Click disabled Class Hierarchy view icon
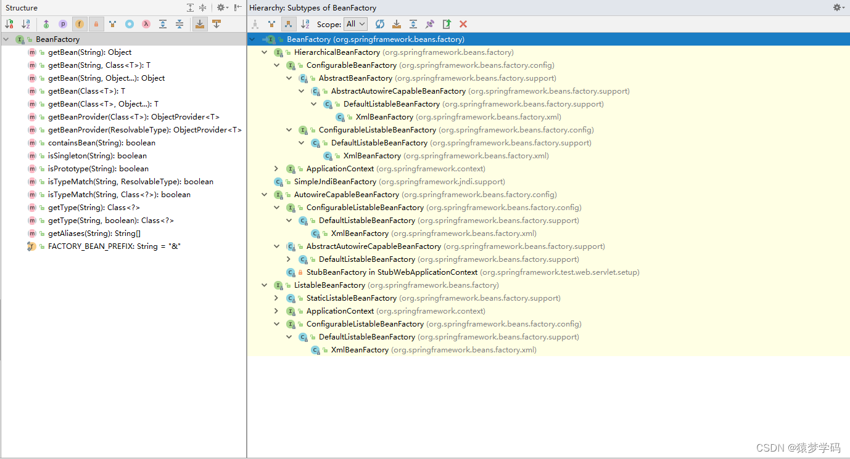 (x=255, y=24)
